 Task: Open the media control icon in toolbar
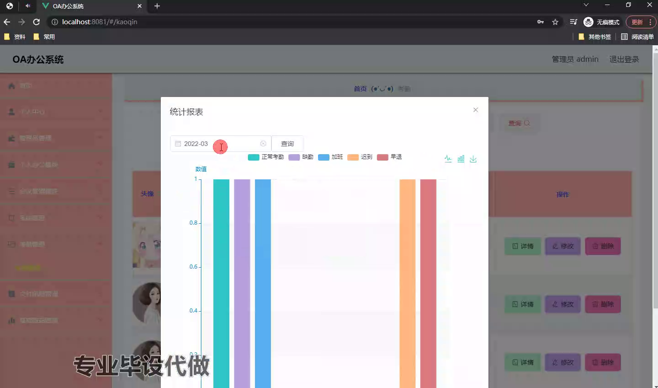(x=573, y=22)
